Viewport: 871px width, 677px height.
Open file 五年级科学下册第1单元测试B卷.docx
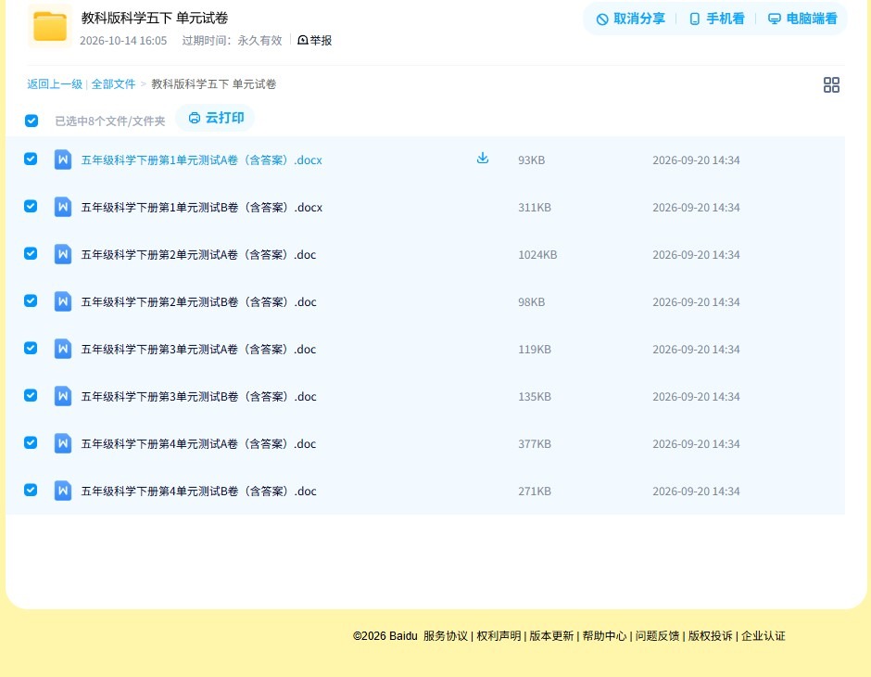[x=202, y=208]
